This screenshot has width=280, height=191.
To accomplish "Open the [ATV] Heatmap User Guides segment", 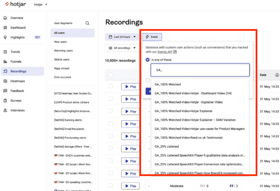I will [x=73, y=93].
